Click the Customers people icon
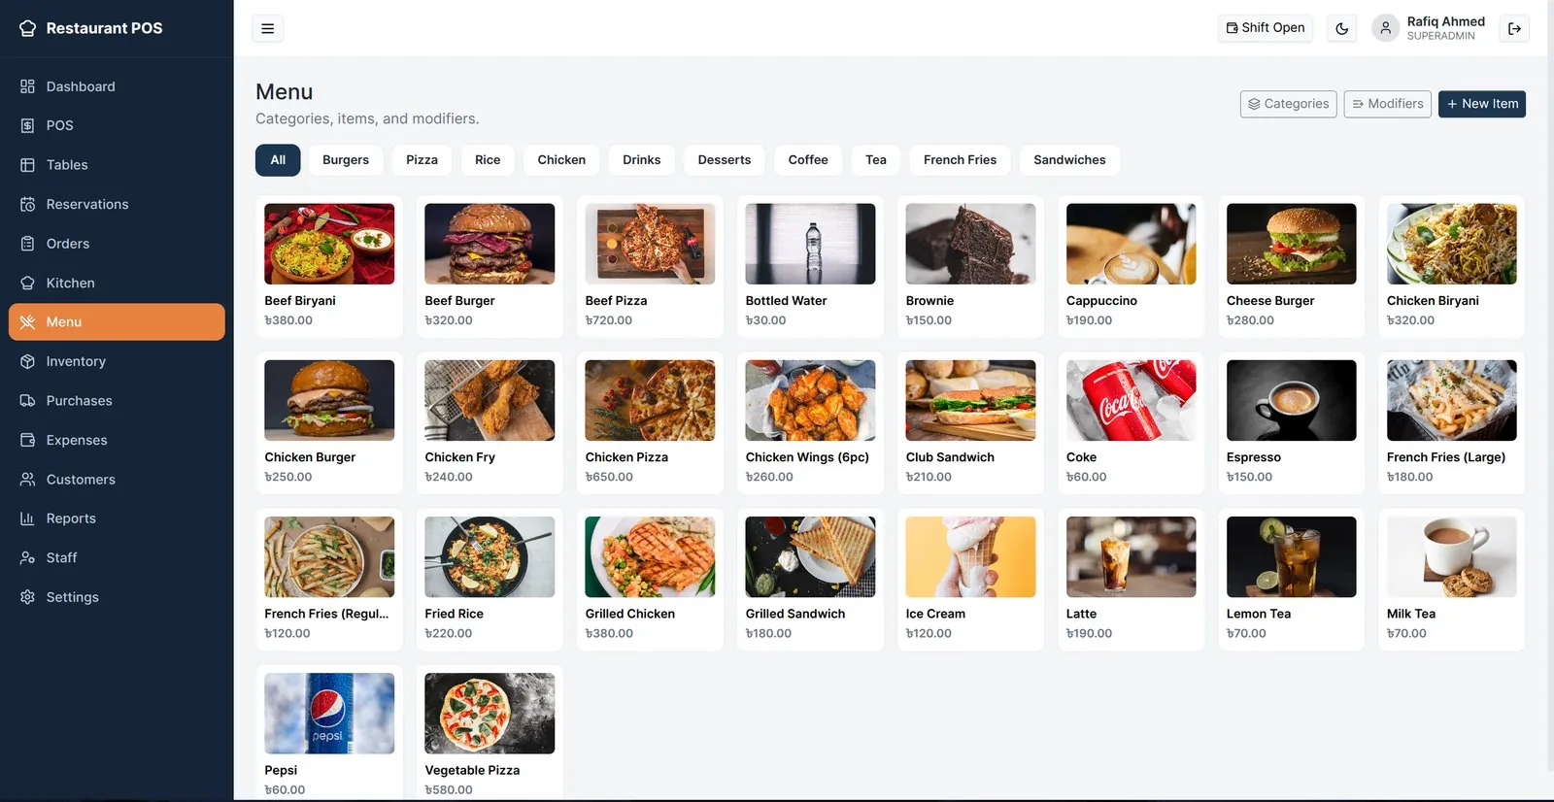1554x802 pixels. (x=27, y=479)
